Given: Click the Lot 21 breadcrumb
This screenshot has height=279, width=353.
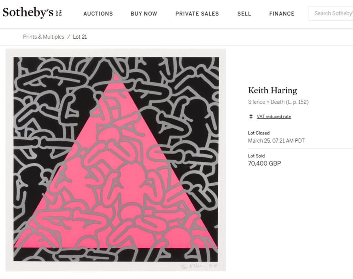Looking at the screenshot, I should pyautogui.click(x=80, y=37).
